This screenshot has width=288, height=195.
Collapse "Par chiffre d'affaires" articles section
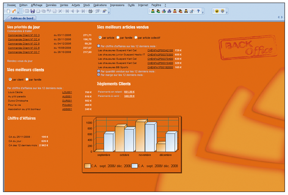coord(99,46)
